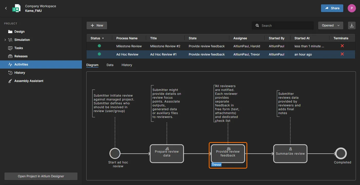This screenshot has height=185, width=360.
Task: Open the Releases section
Action: tap(21, 56)
